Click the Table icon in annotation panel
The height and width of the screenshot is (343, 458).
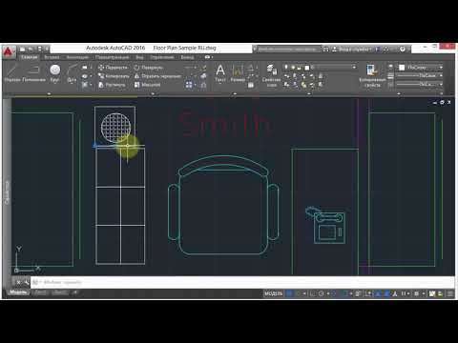pos(251,85)
